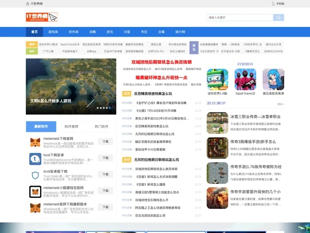Open article 攻城掠地宝石精炼怎么开
This screenshot has height=233, width=310.
pyautogui.click(x=152, y=200)
